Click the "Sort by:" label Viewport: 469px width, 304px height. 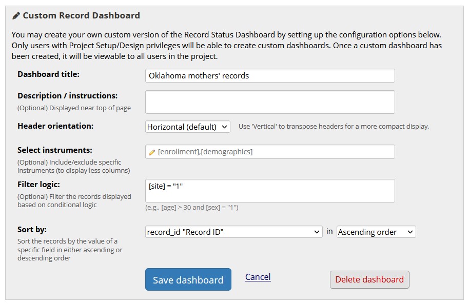point(32,230)
